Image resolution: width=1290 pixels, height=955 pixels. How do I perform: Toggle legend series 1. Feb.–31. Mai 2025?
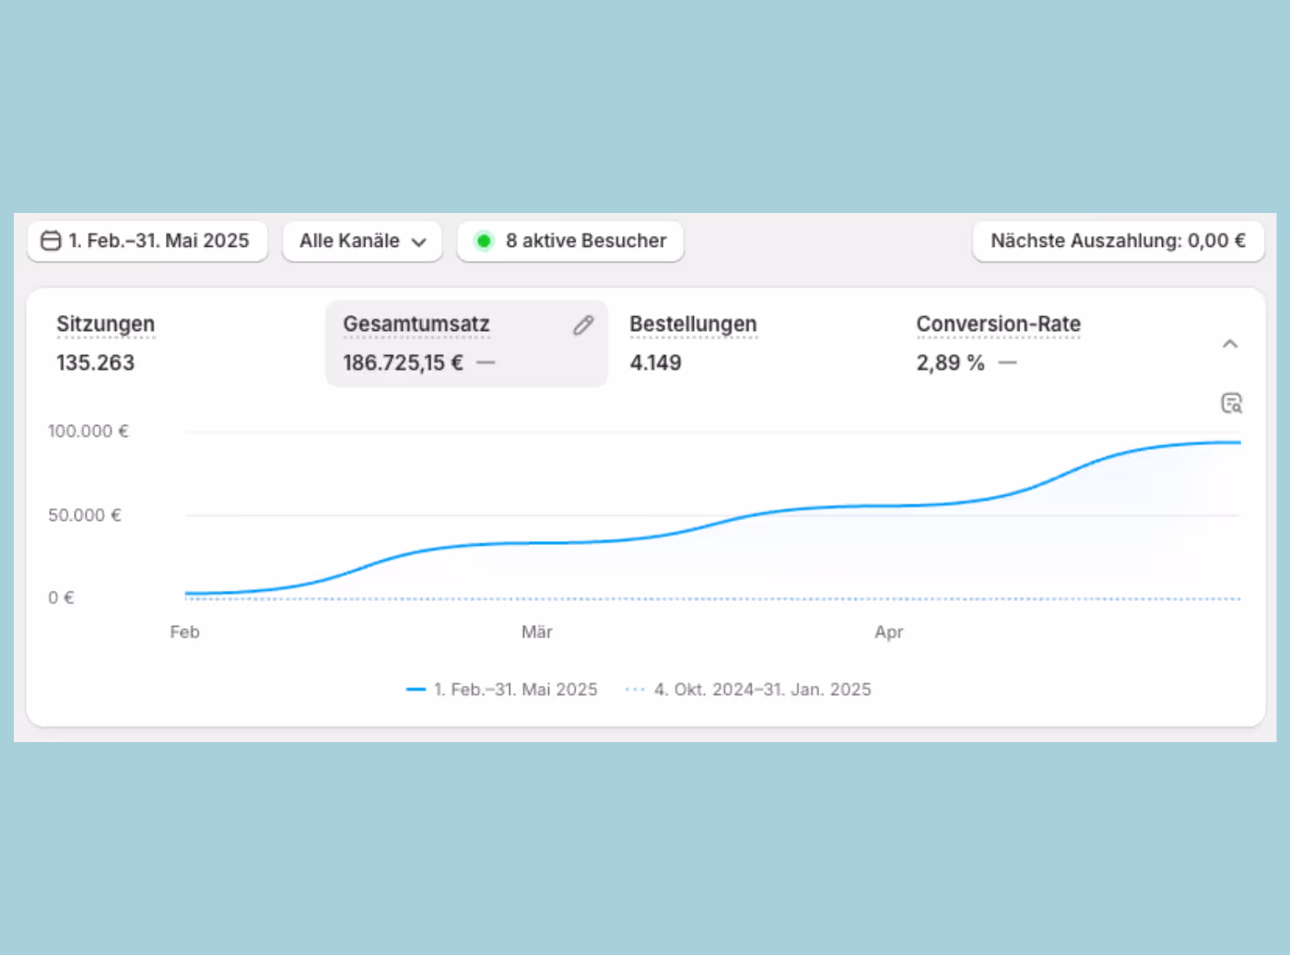(x=502, y=690)
